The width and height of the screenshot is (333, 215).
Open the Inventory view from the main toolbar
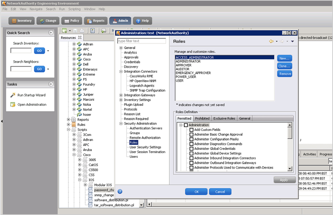point(21,21)
